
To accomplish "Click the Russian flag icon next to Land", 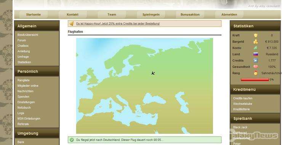I will (x=256, y=54).
